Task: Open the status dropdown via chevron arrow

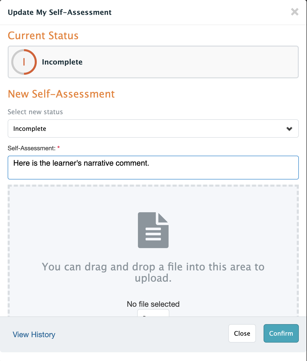Action: pos(289,129)
